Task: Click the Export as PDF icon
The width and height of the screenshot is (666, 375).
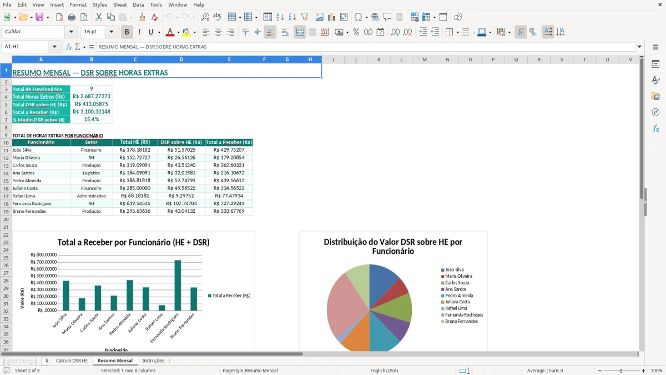Action: [59, 17]
